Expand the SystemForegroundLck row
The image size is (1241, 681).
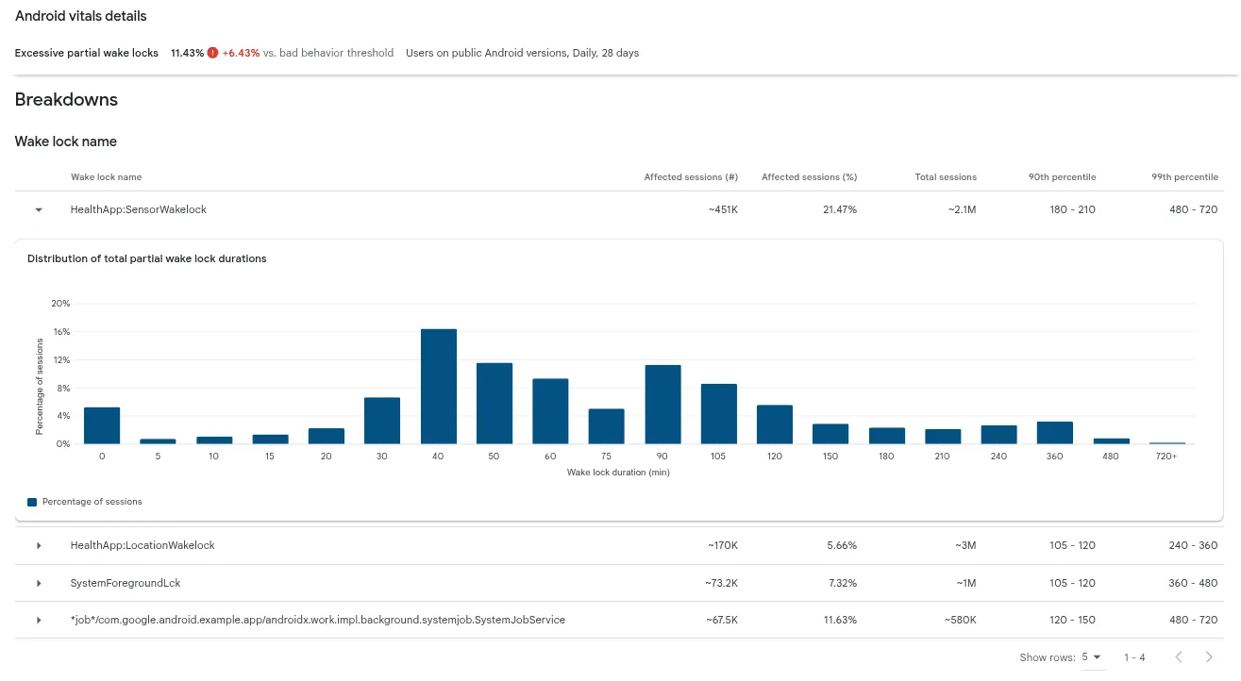pyautogui.click(x=39, y=584)
